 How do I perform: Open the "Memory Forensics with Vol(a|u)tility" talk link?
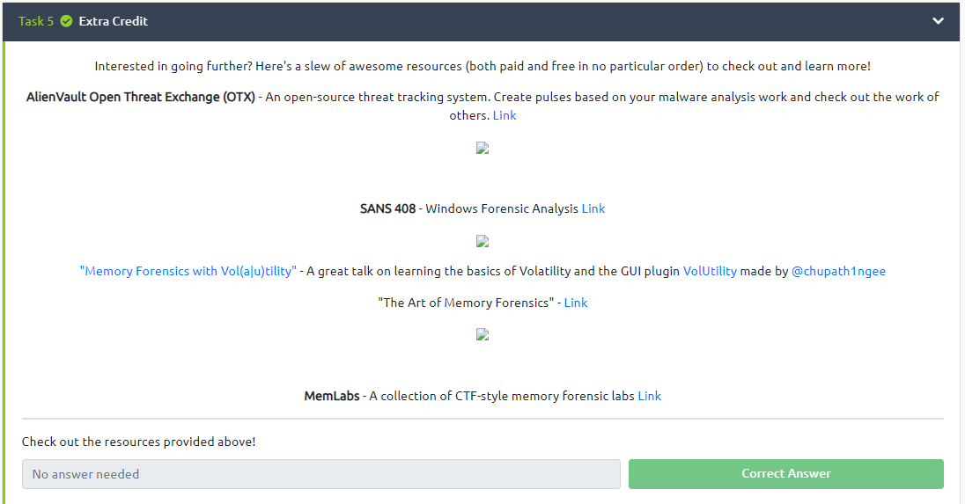[188, 271]
